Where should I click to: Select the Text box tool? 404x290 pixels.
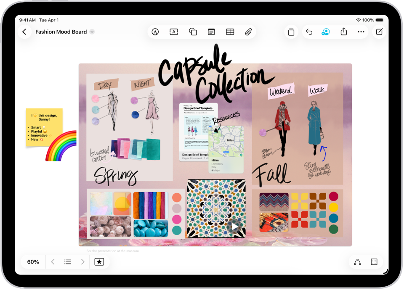[174, 32]
